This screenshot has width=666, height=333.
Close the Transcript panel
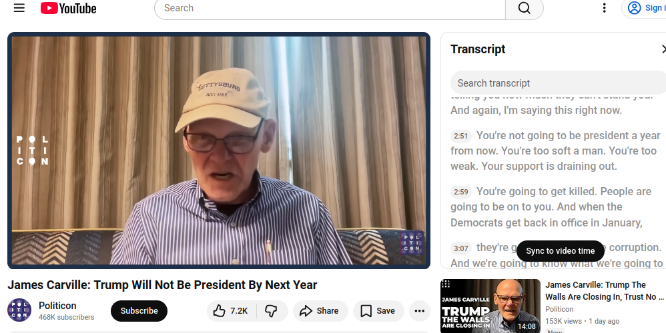click(x=663, y=49)
